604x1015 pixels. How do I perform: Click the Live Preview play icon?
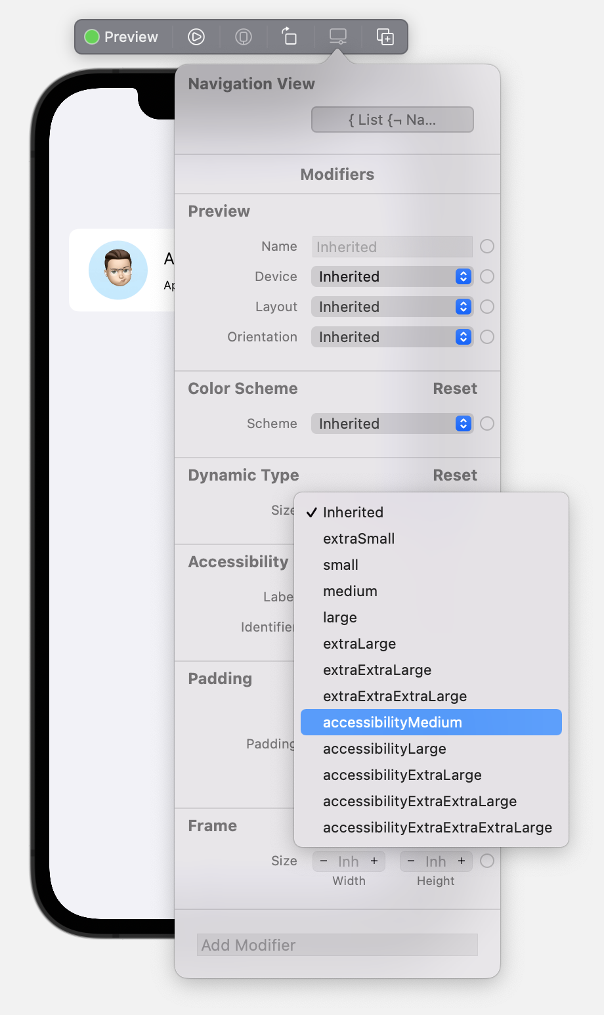pos(196,37)
